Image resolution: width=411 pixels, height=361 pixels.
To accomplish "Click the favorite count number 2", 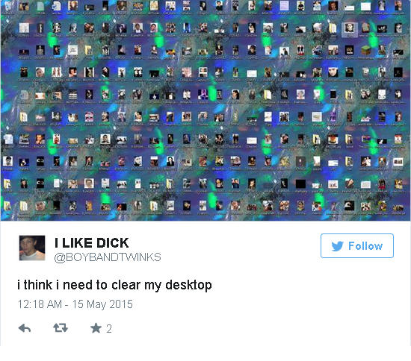I will (x=109, y=329).
